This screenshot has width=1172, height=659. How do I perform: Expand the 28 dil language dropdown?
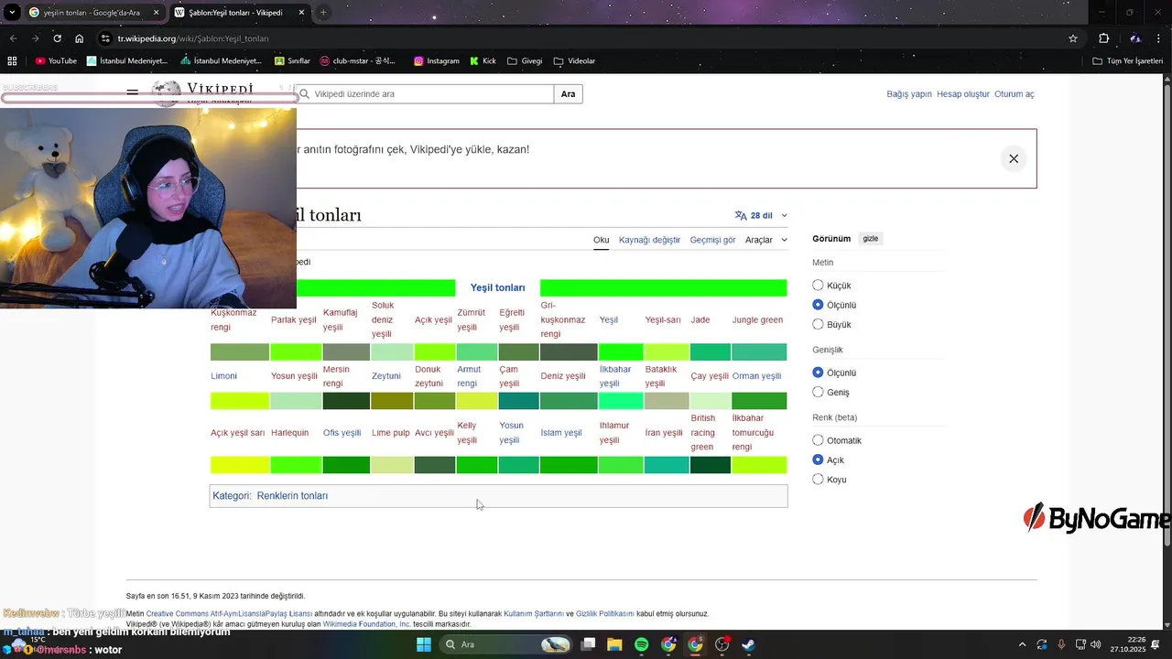point(761,215)
